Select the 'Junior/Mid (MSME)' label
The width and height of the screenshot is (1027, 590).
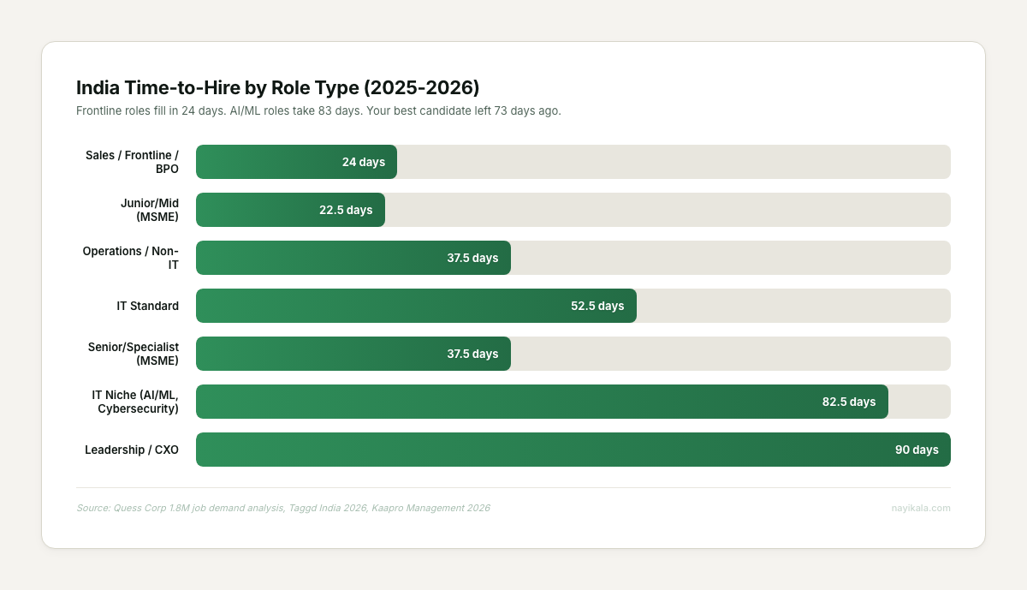(x=149, y=210)
